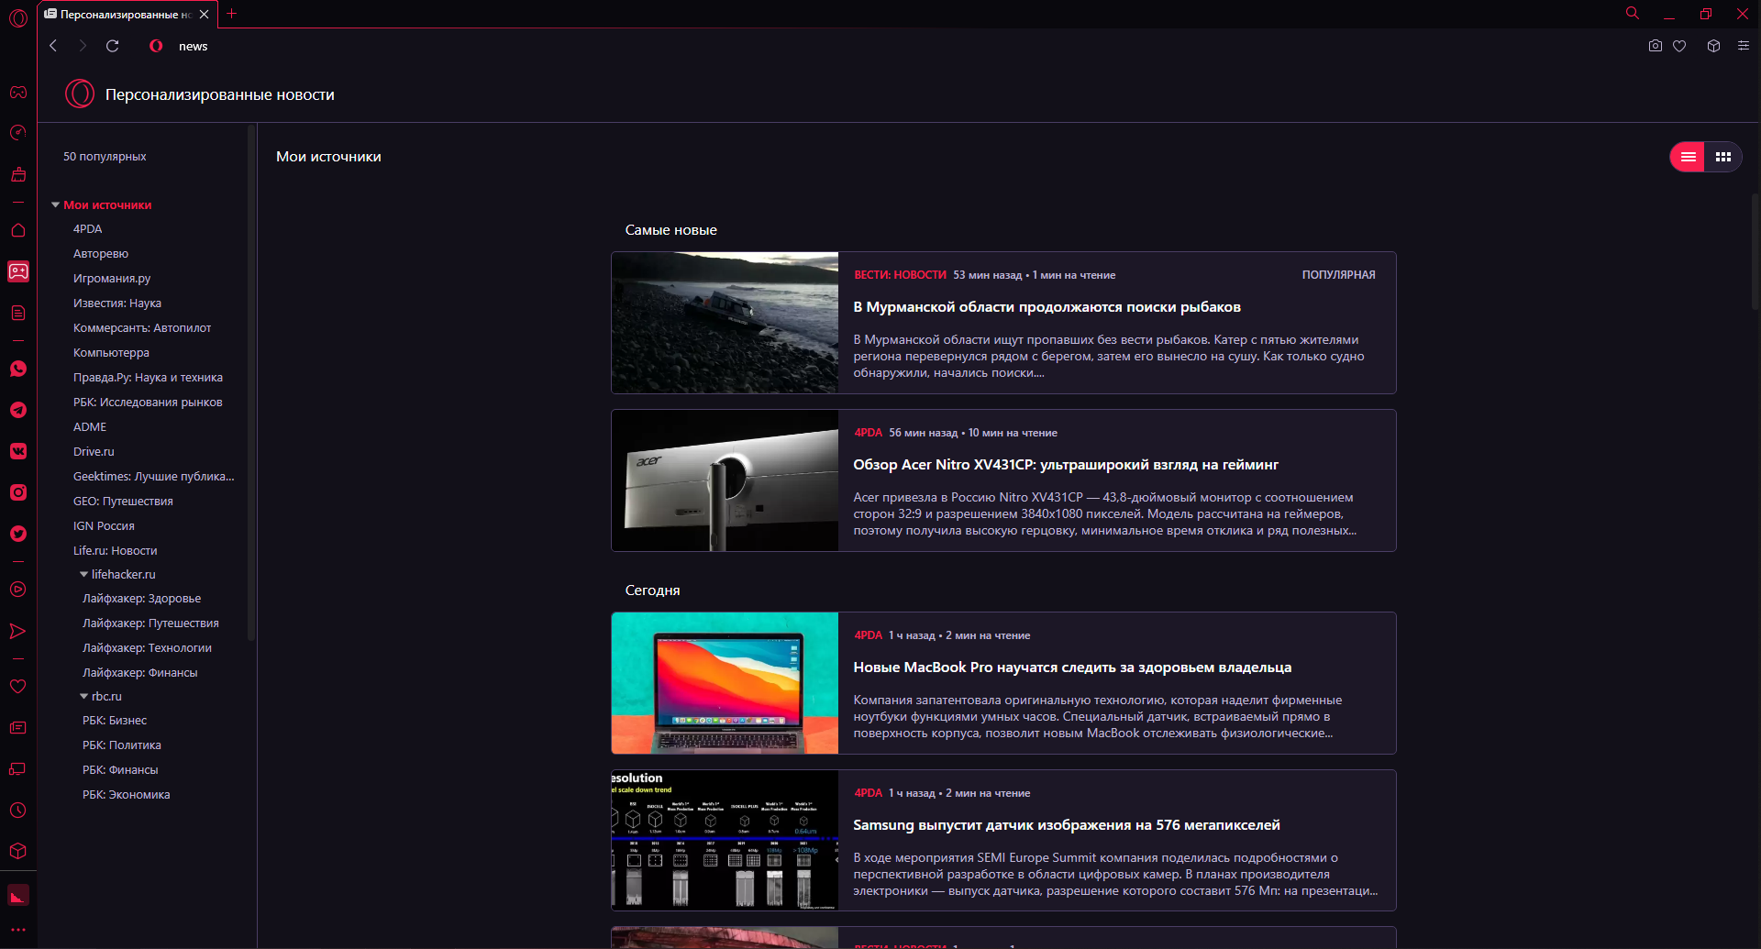Click the page vertical scrollbar
Viewport: 1761px width, 949px height.
1755,252
